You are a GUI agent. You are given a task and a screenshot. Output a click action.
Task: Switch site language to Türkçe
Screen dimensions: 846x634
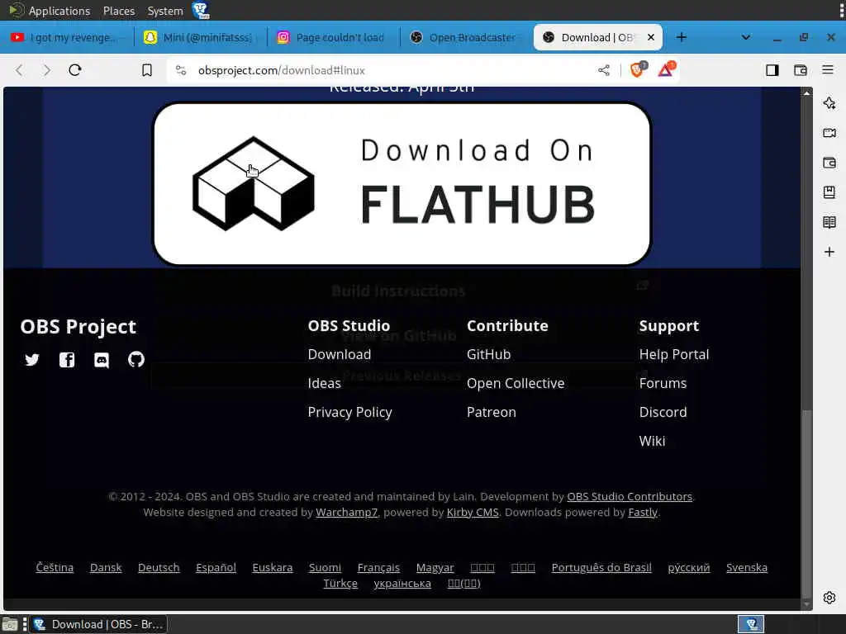340,584
